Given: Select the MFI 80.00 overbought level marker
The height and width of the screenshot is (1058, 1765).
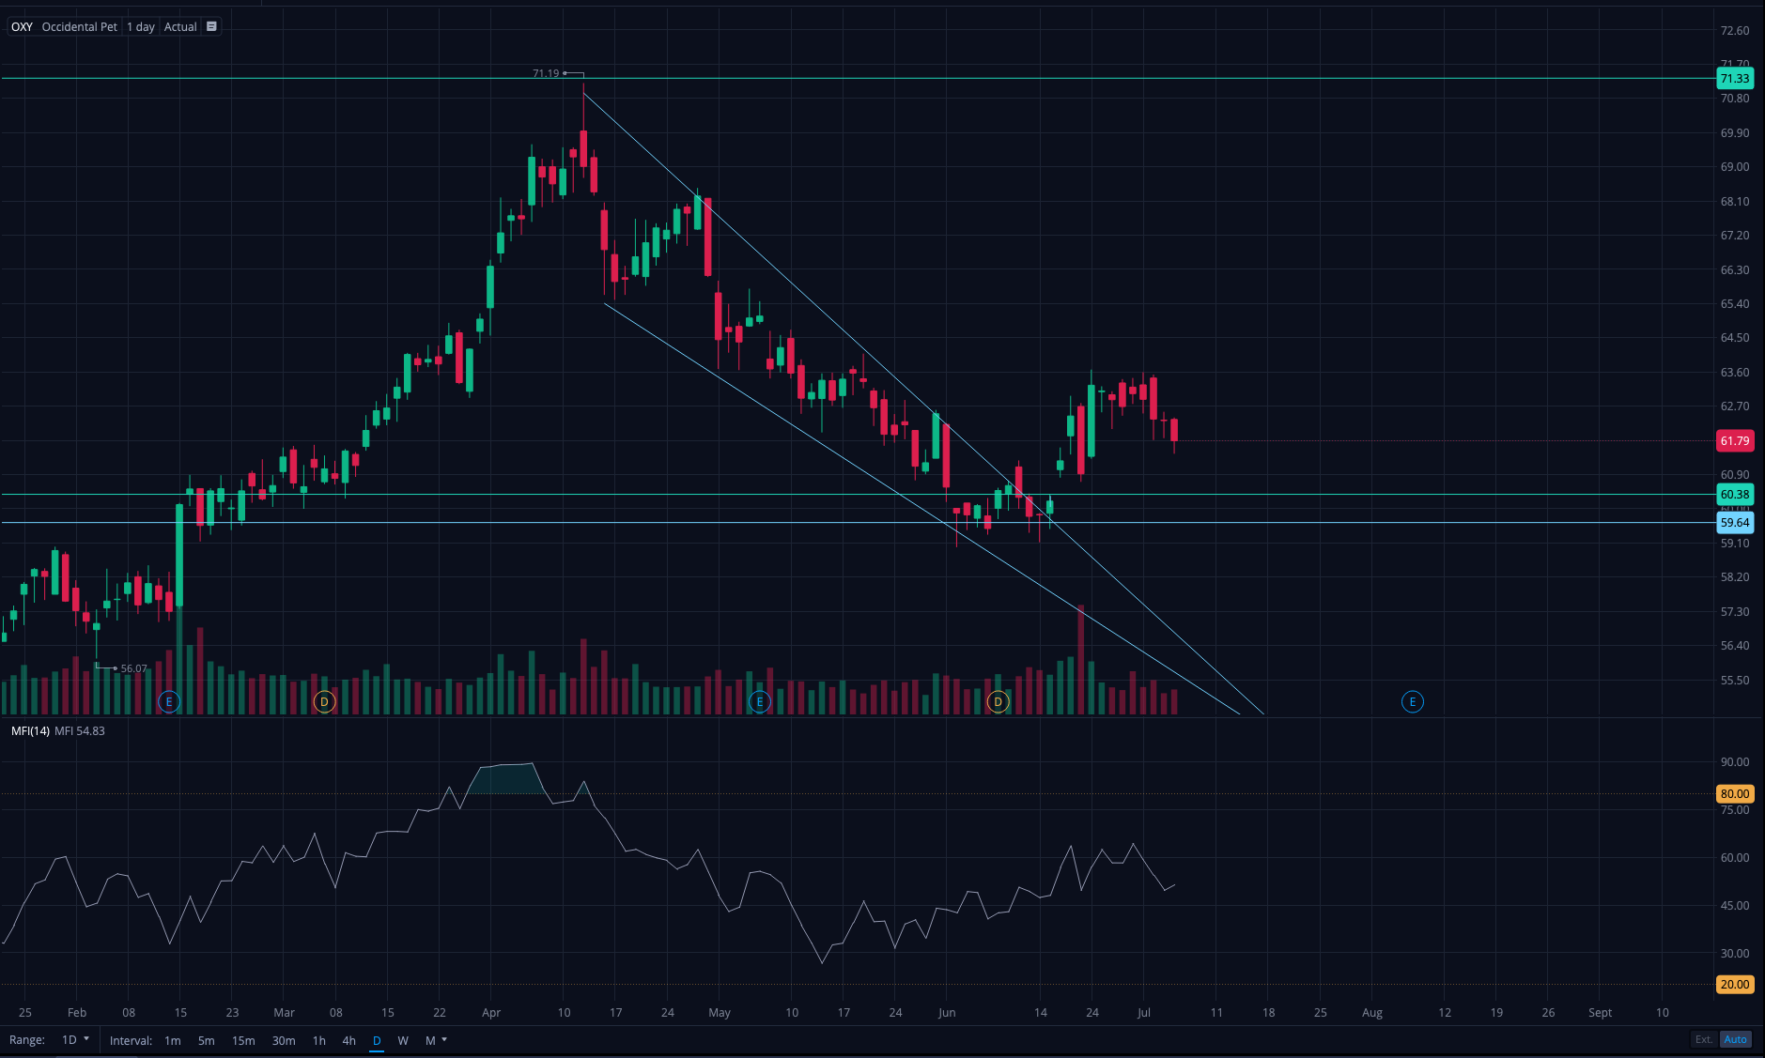Looking at the screenshot, I should coord(1734,794).
